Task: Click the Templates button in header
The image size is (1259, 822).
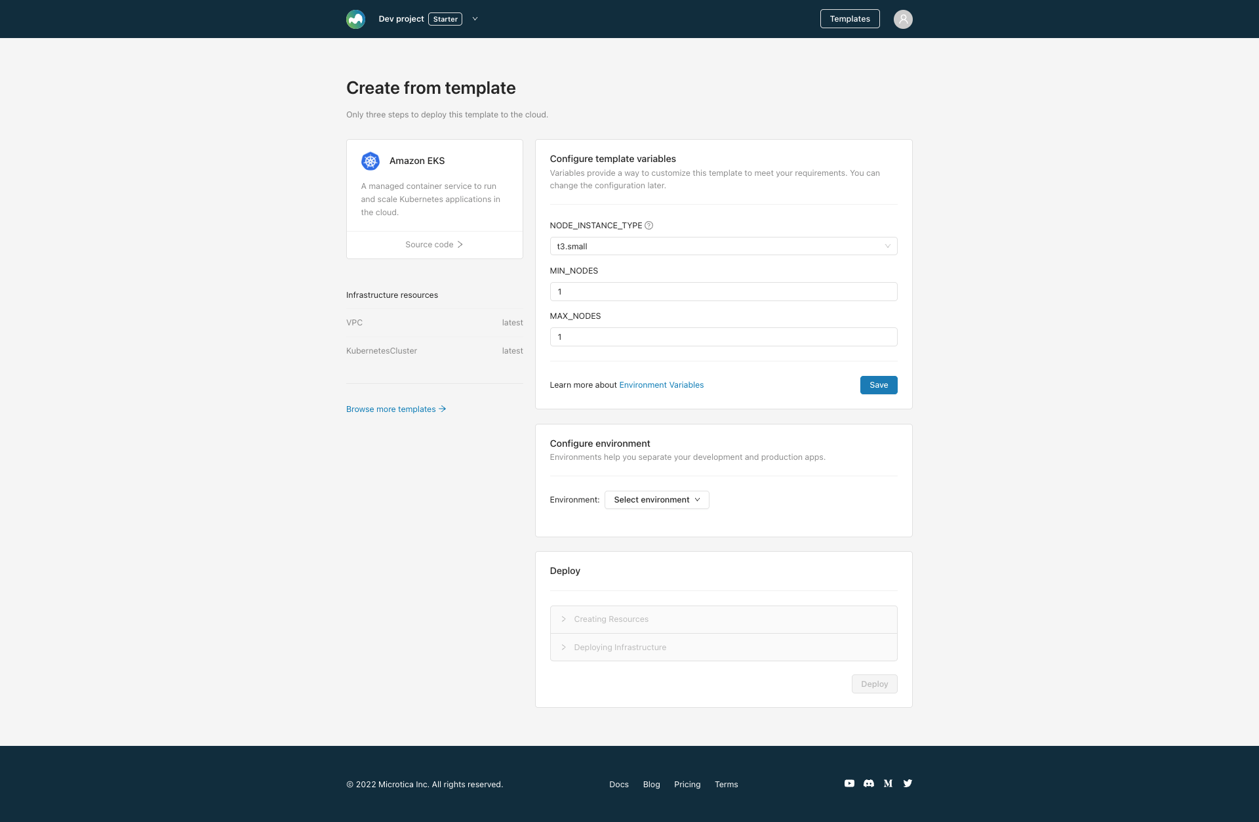Action: tap(850, 19)
